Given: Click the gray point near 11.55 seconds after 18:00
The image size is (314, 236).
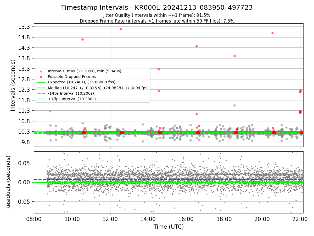Looking at the screenshot, I should click(234, 105).
